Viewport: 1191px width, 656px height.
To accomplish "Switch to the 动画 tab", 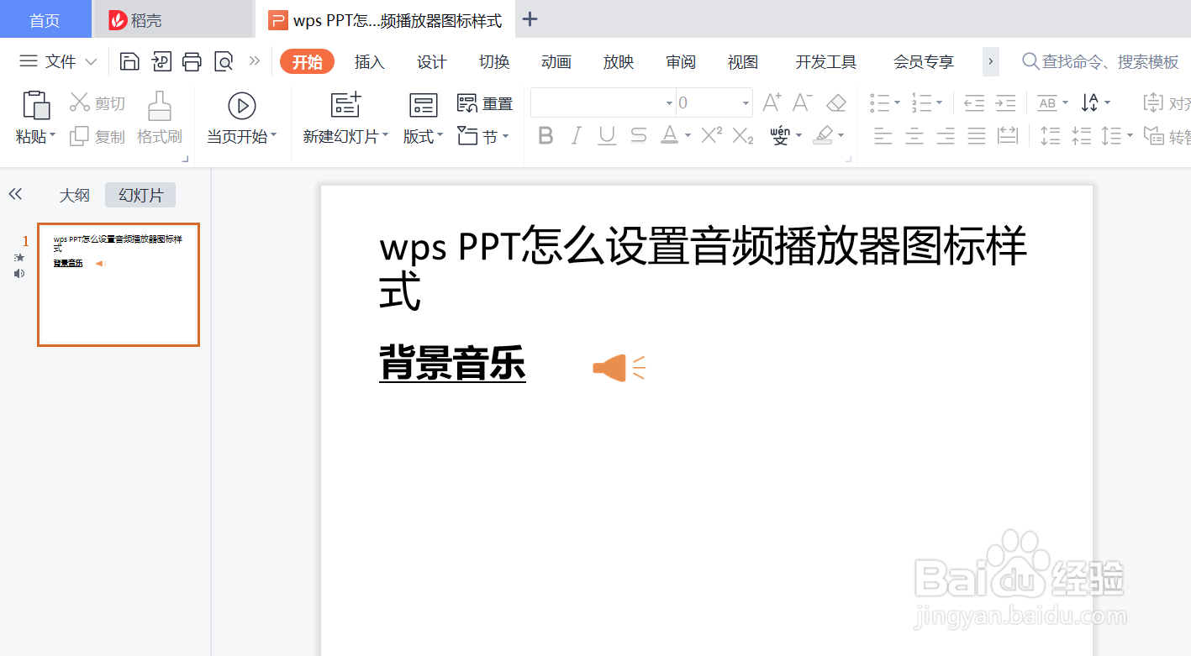I will (x=556, y=61).
